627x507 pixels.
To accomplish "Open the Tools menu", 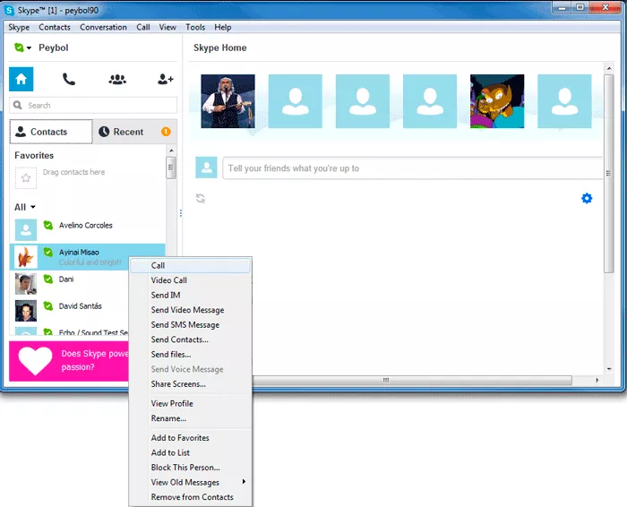I will click(195, 27).
